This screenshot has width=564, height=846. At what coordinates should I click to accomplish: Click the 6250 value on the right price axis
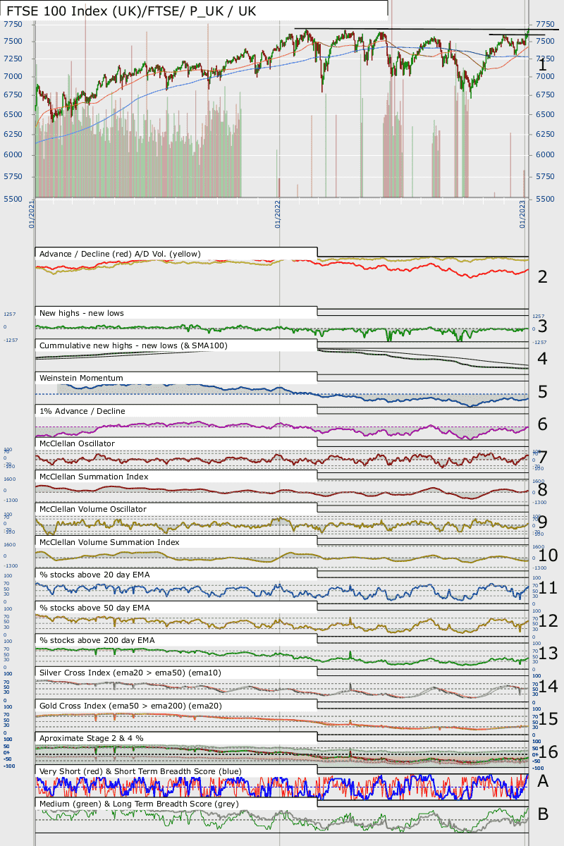click(x=544, y=134)
